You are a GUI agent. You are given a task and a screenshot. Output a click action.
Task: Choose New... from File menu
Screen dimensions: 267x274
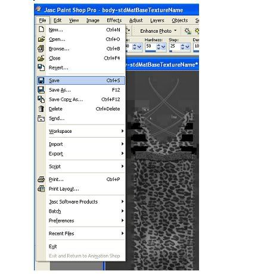pos(81,30)
